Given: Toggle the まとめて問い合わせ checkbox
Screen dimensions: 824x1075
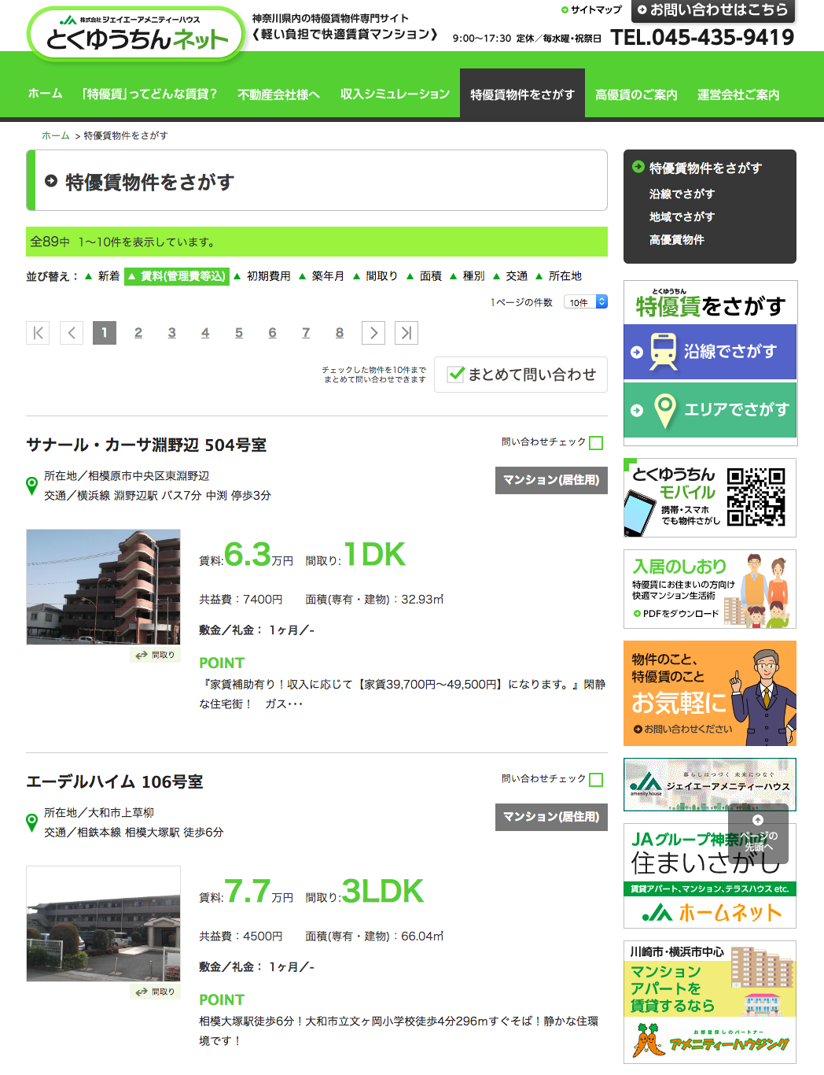Looking at the screenshot, I should point(456,375).
